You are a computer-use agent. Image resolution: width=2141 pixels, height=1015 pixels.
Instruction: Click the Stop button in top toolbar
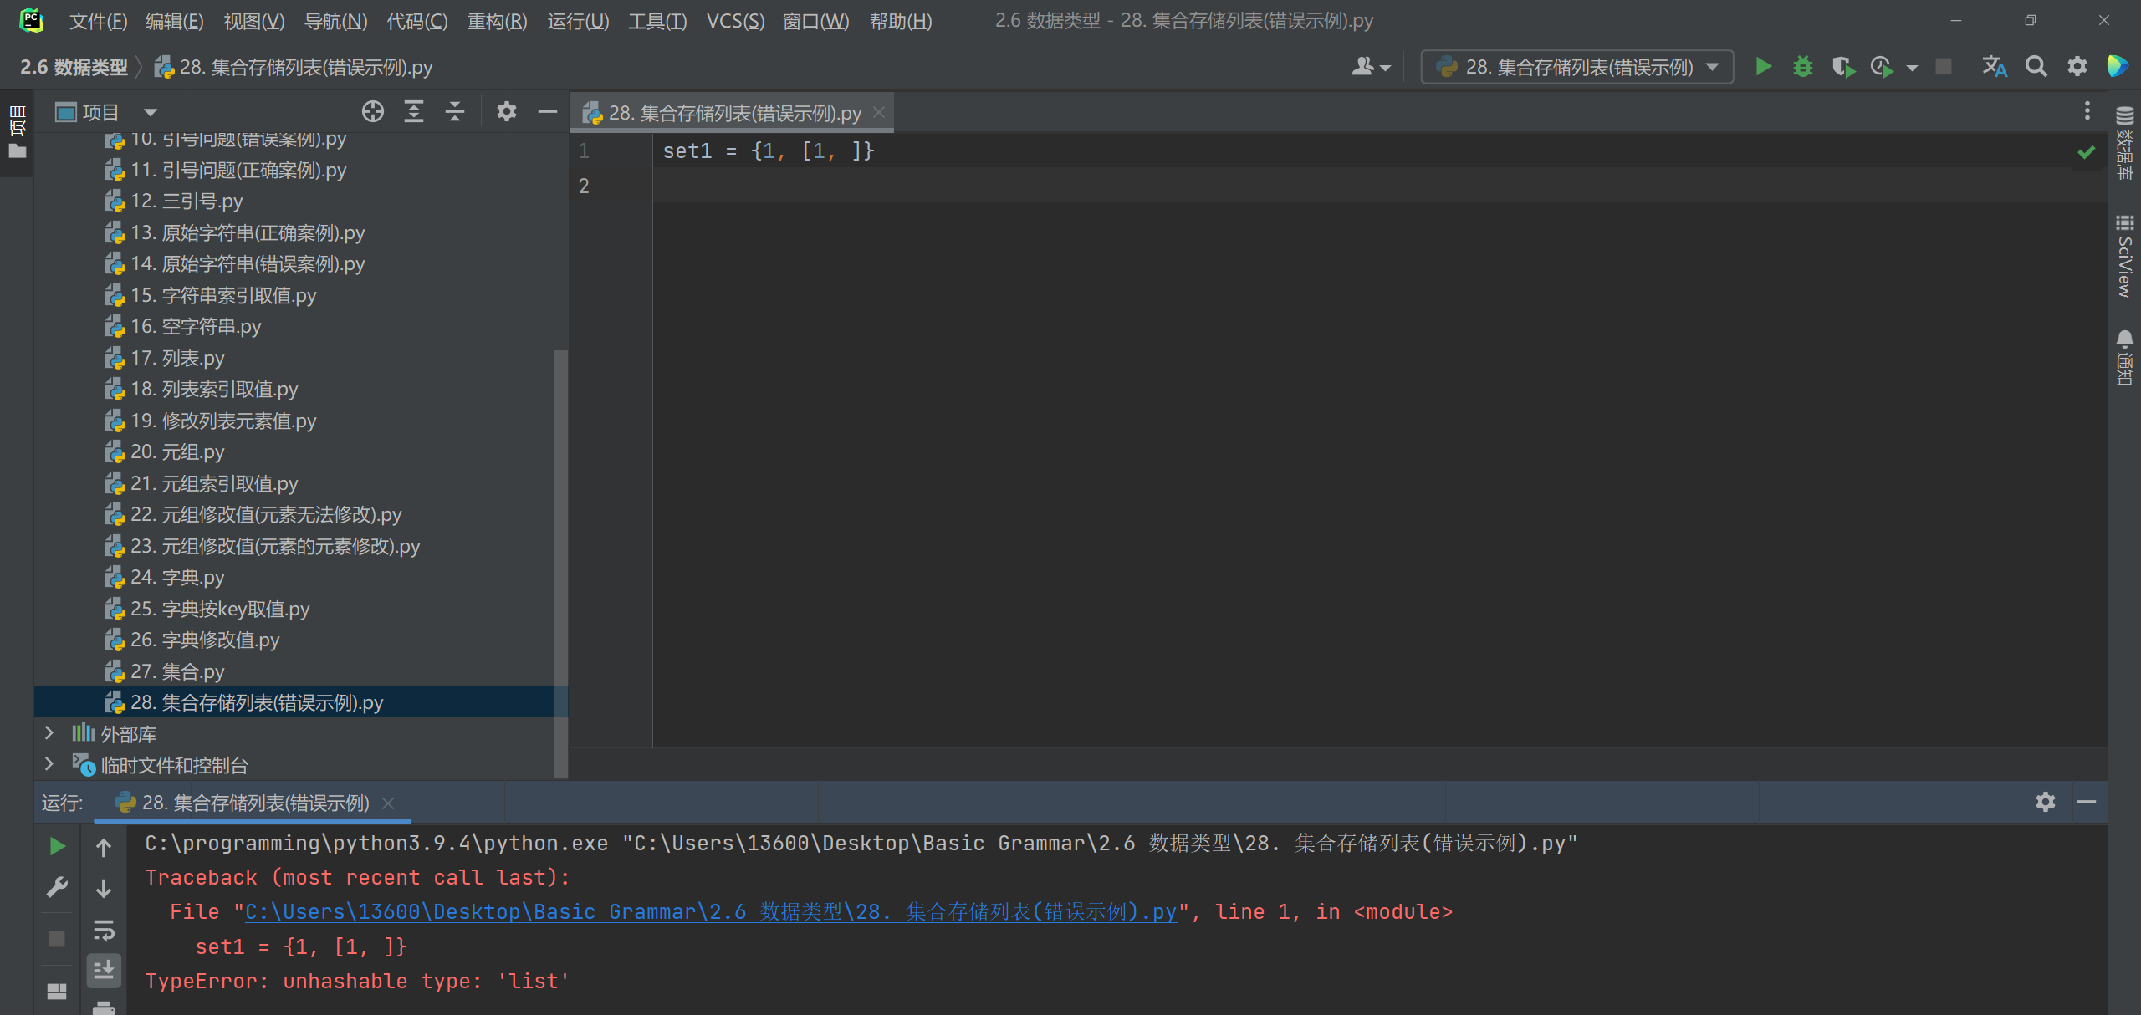click(1944, 67)
